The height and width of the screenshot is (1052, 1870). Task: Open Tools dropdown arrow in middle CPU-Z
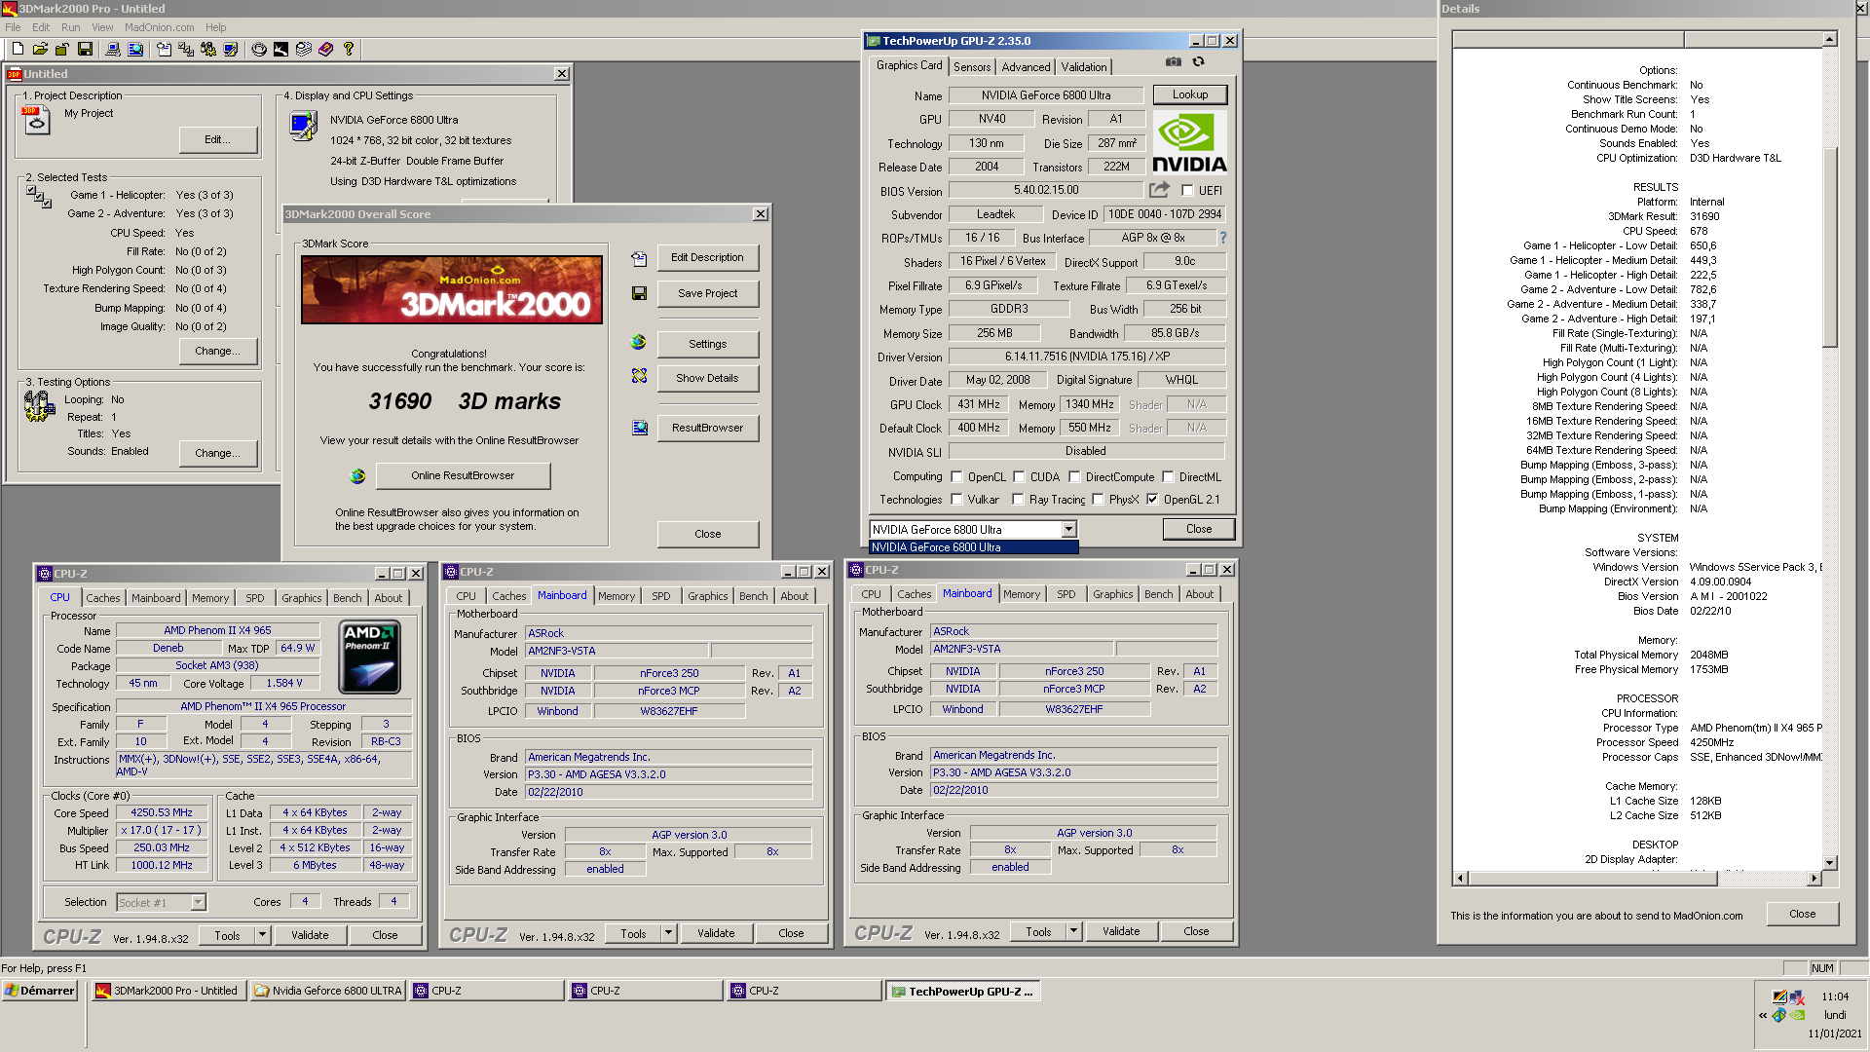(x=668, y=933)
